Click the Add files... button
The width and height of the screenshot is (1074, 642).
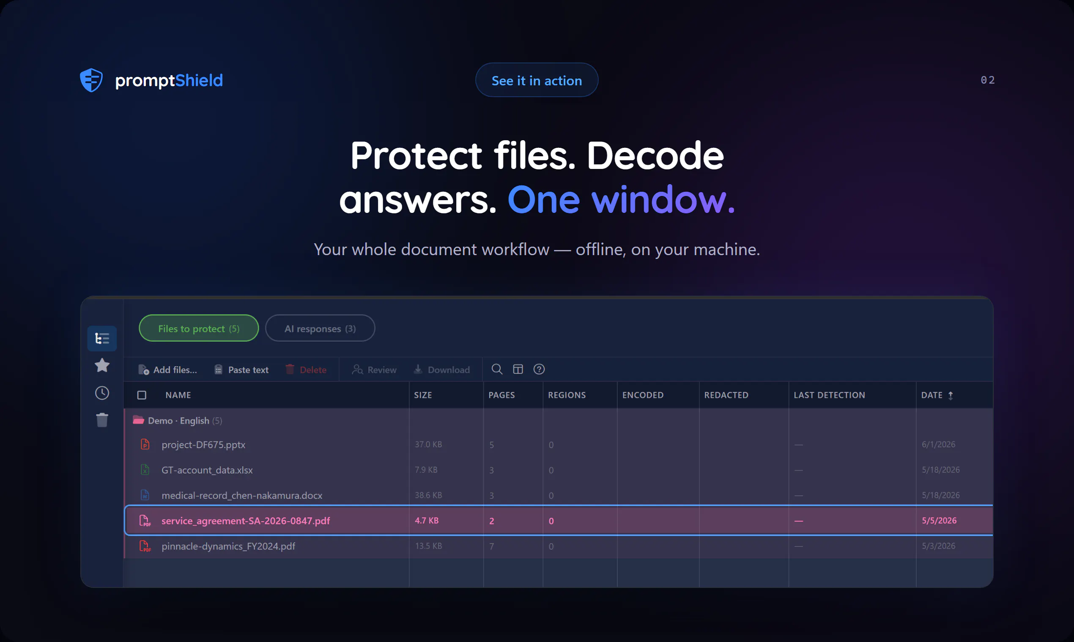pos(167,370)
